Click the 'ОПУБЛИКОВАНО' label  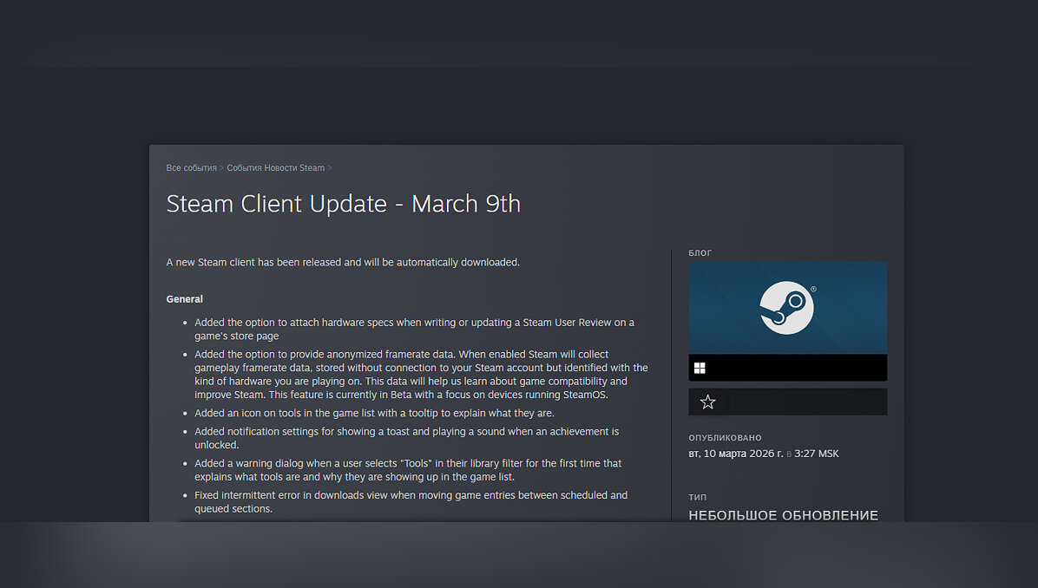pyautogui.click(x=725, y=438)
